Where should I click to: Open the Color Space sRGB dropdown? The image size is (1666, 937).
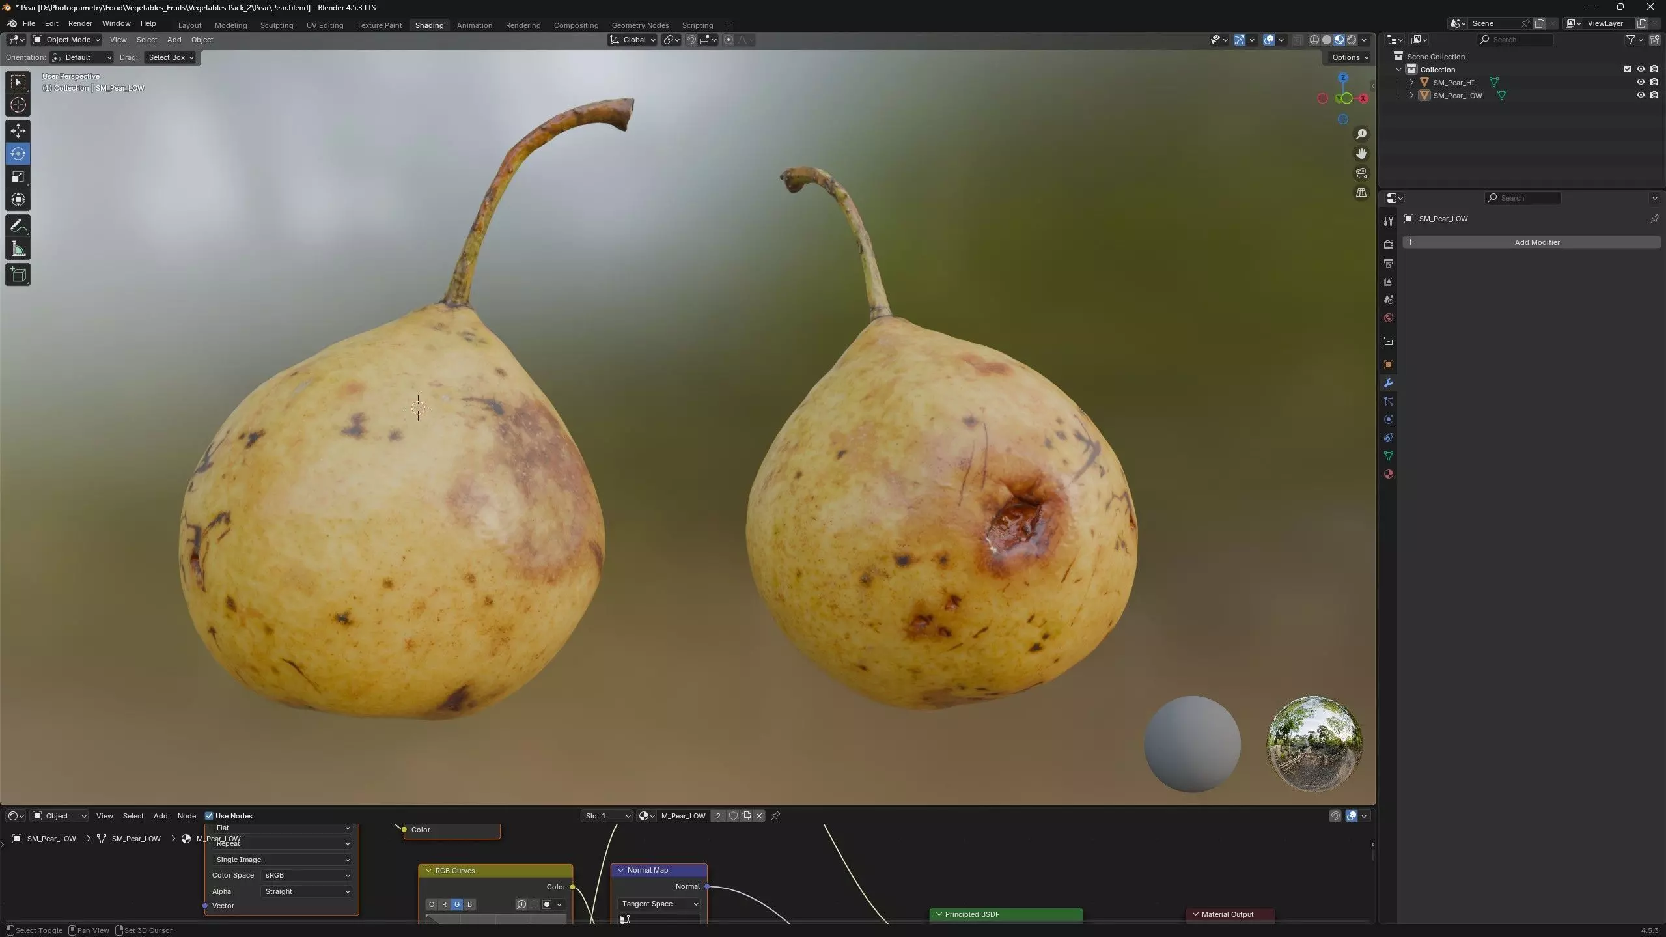point(307,875)
